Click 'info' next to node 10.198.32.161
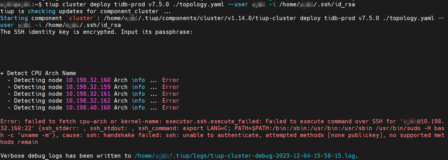 138,94
